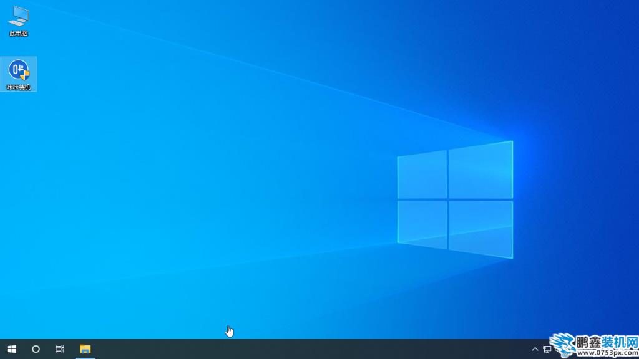Viewport: 639px width, 359px height.
Task: Click the 咔咔装机 text label under its icon
Action: 19,87
